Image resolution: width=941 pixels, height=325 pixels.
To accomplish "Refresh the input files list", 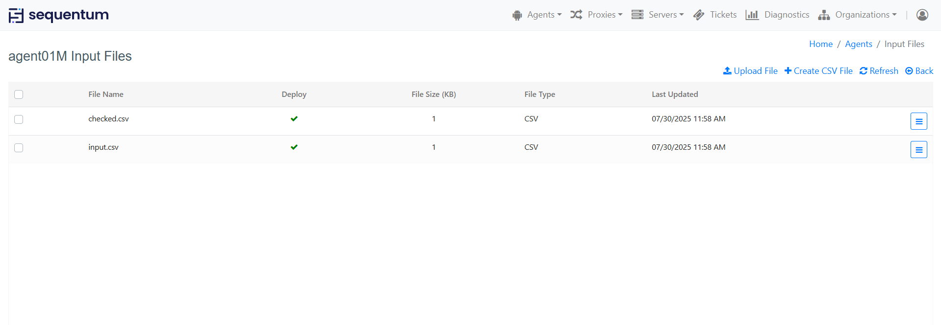I will (x=879, y=71).
